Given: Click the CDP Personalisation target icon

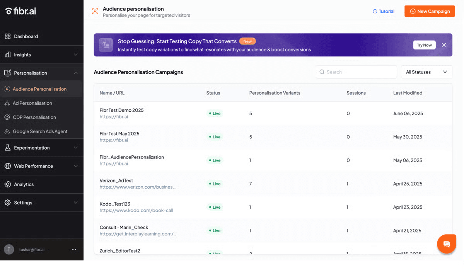Looking at the screenshot, I should pyautogui.click(x=7, y=117).
